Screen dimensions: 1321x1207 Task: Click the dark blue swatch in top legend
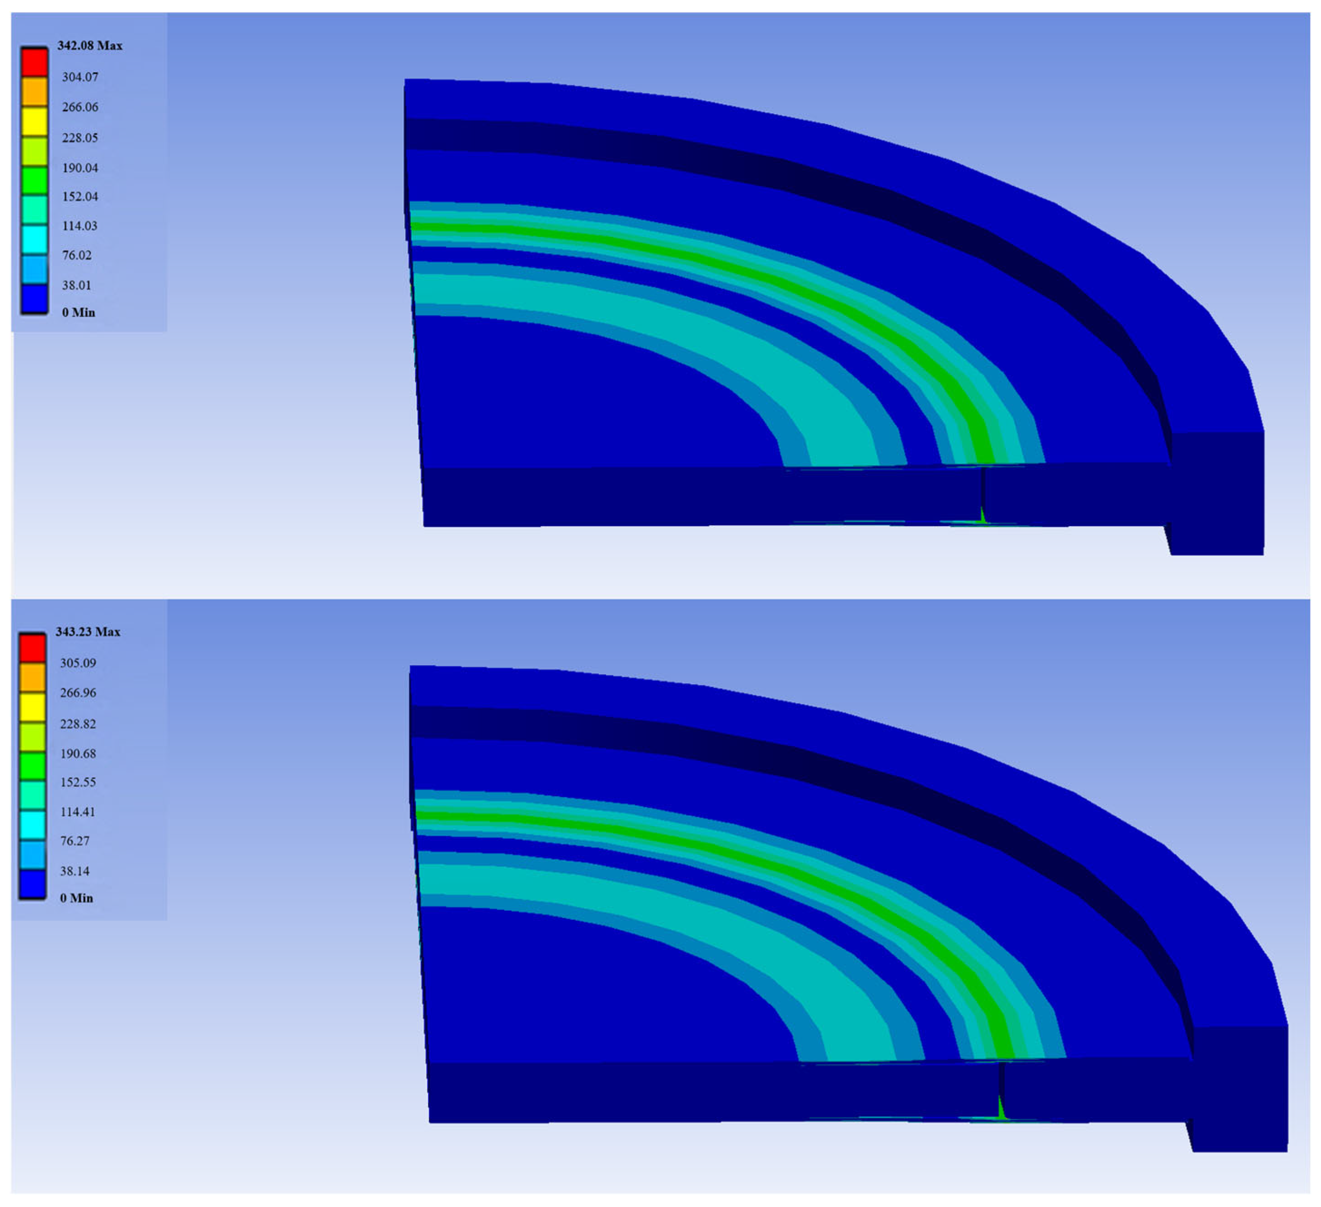34,298
